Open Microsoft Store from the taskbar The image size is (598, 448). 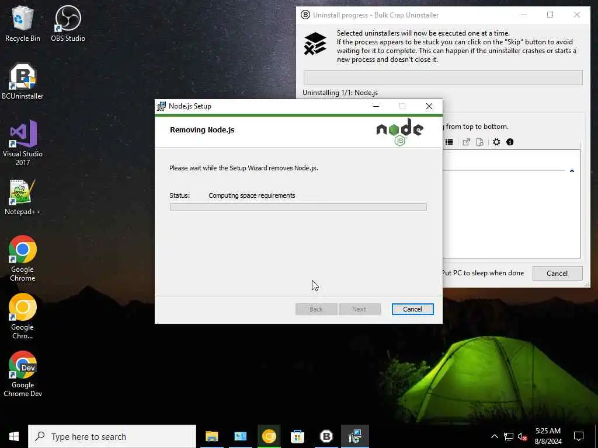pyautogui.click(x=297, y=436)
